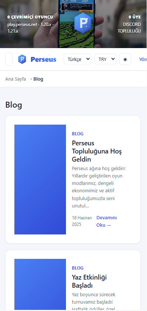Viewport: 147px width, 311px height.
Task: Go to Ana Sayfa breadcrumb link
Action: [15, 79]
